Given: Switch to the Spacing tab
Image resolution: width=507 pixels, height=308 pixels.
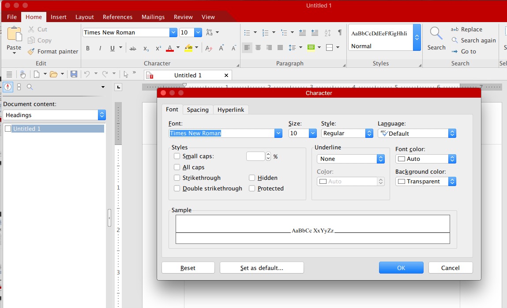Looking at the screenshot, I should pos(197,110).
